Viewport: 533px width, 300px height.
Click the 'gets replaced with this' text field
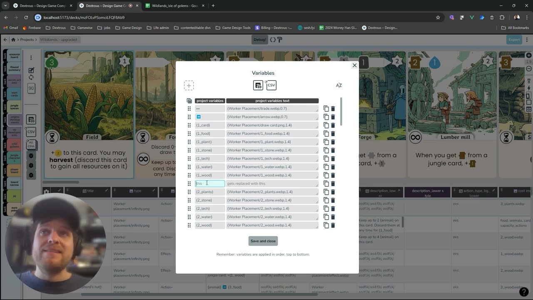pos(272,183)
